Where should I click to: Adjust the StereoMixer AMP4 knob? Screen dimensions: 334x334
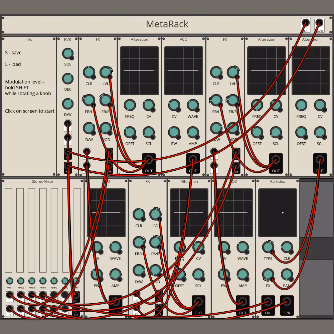pyautogui.click(x=43, y=281)
